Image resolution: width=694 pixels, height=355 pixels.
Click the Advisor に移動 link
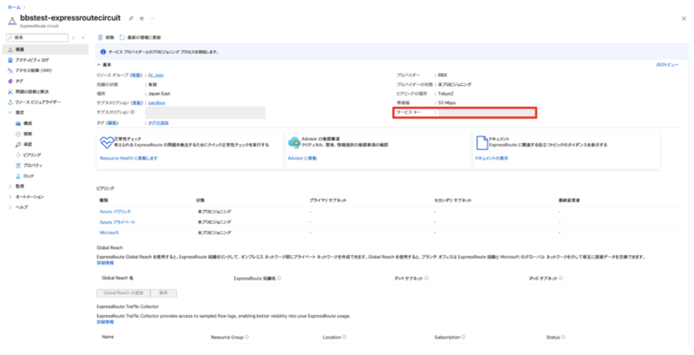[x=302, y=158]
